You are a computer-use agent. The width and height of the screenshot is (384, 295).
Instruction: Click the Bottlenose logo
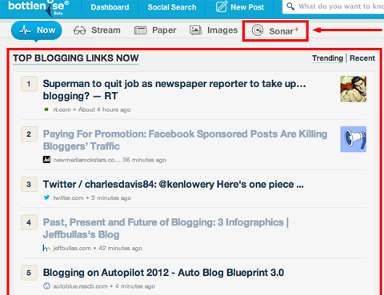click(38, 7)
